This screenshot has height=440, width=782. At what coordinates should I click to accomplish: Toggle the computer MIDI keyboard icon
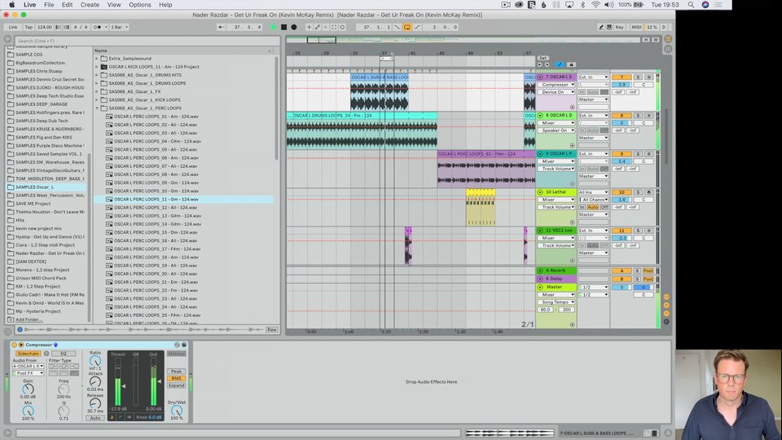pos(609,27)
